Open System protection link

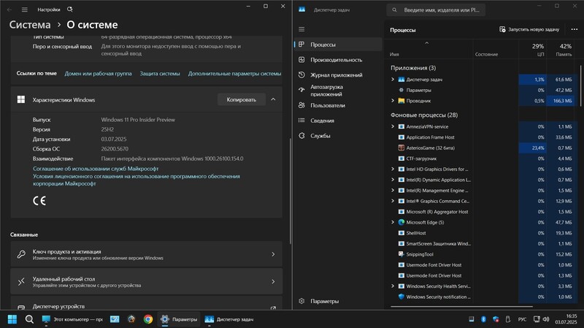[160, 74]
